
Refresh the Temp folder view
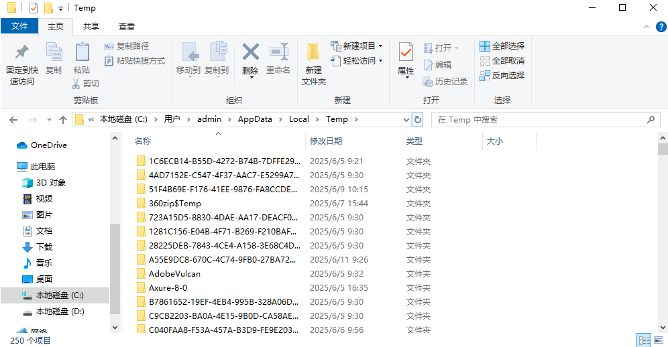click(418, 120)
